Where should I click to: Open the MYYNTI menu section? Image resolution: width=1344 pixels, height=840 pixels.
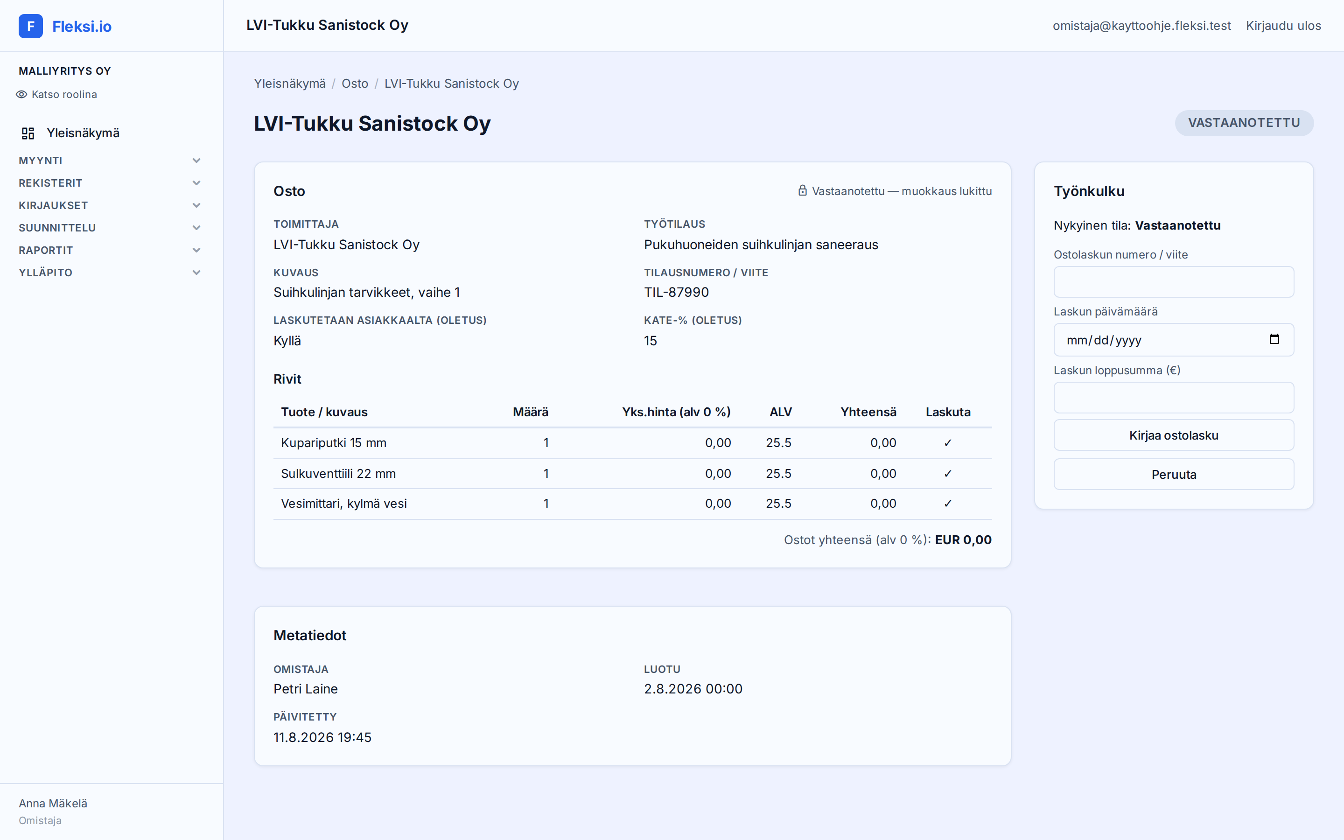coord(110,161)
